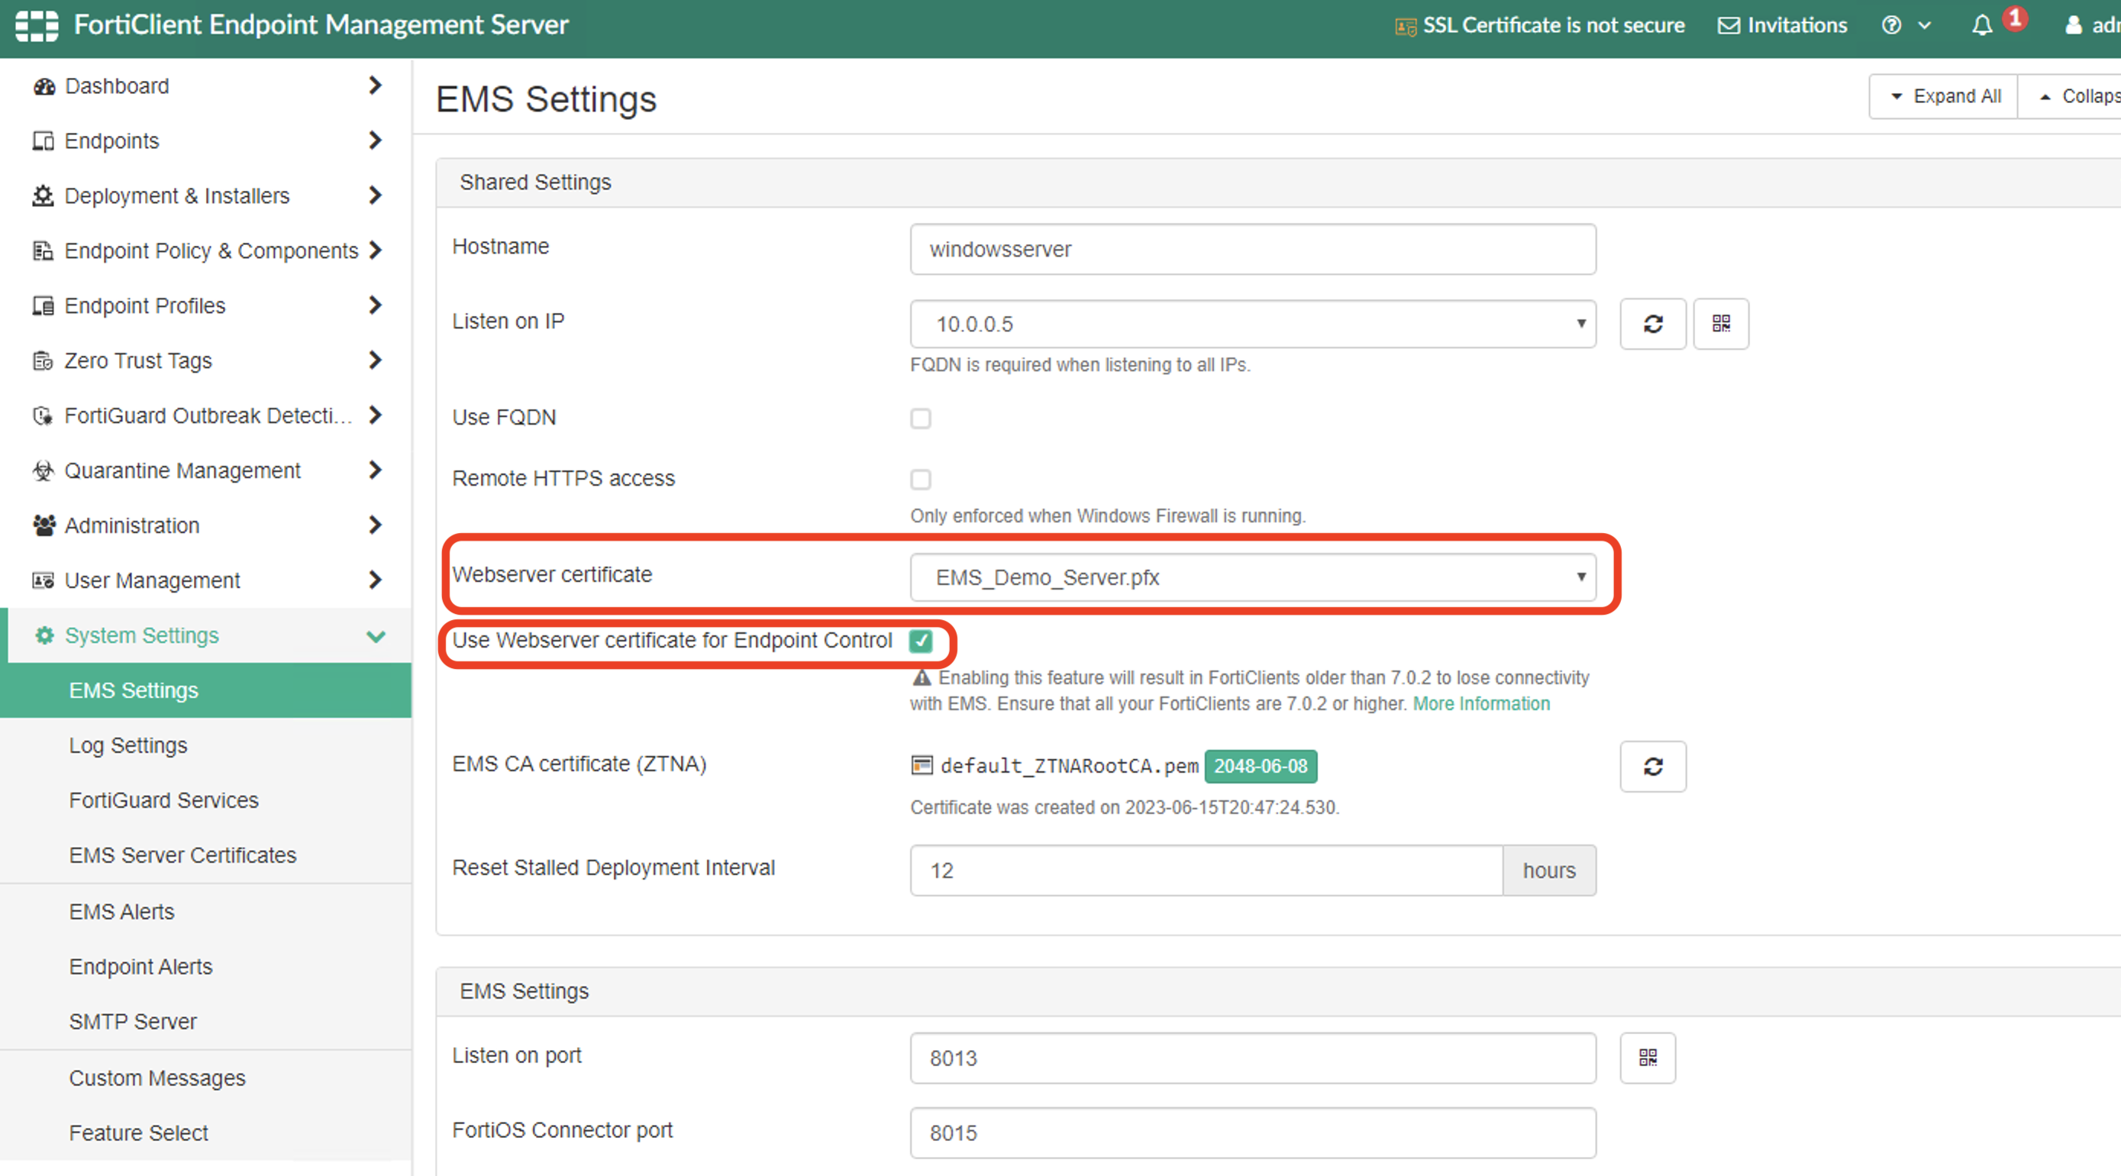Open FortiGuard Services submenu item
Image resolution: width=2121 pixels, height=1176 pixels.
(206, 800)
